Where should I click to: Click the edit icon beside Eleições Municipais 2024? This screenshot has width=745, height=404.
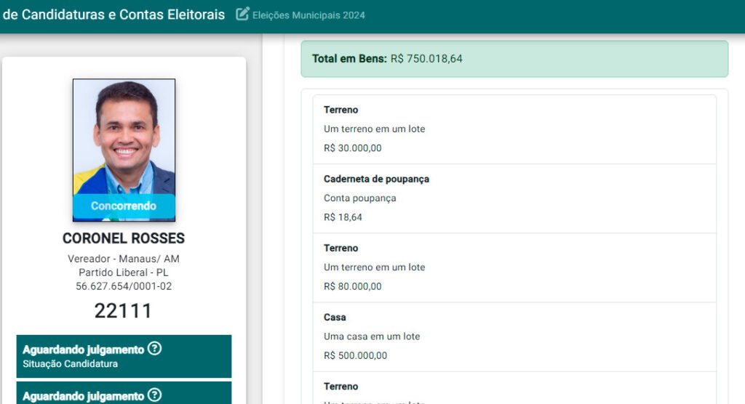click(x=243, y=15)
